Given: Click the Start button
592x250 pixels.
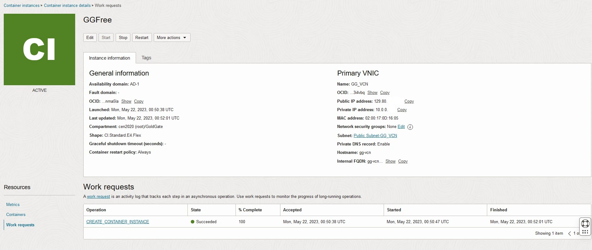Looking at the screenshot, I should coord(106,37).
